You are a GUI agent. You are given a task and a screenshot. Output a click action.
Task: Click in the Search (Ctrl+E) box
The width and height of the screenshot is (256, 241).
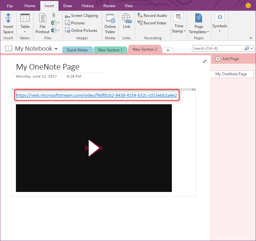[218, 48]
